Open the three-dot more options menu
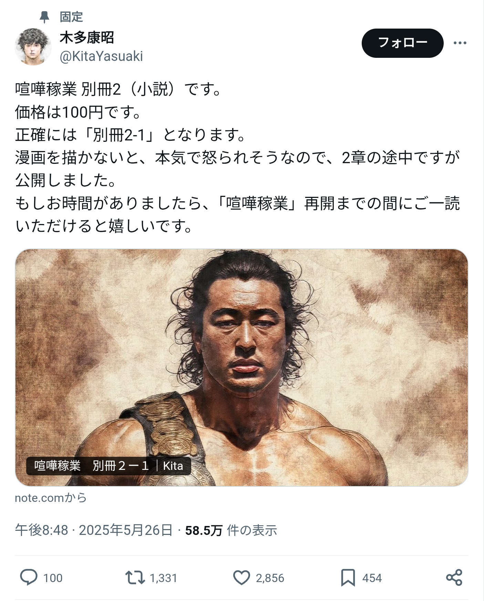Viewport: 484px width, 601px height. click(460, 43)
